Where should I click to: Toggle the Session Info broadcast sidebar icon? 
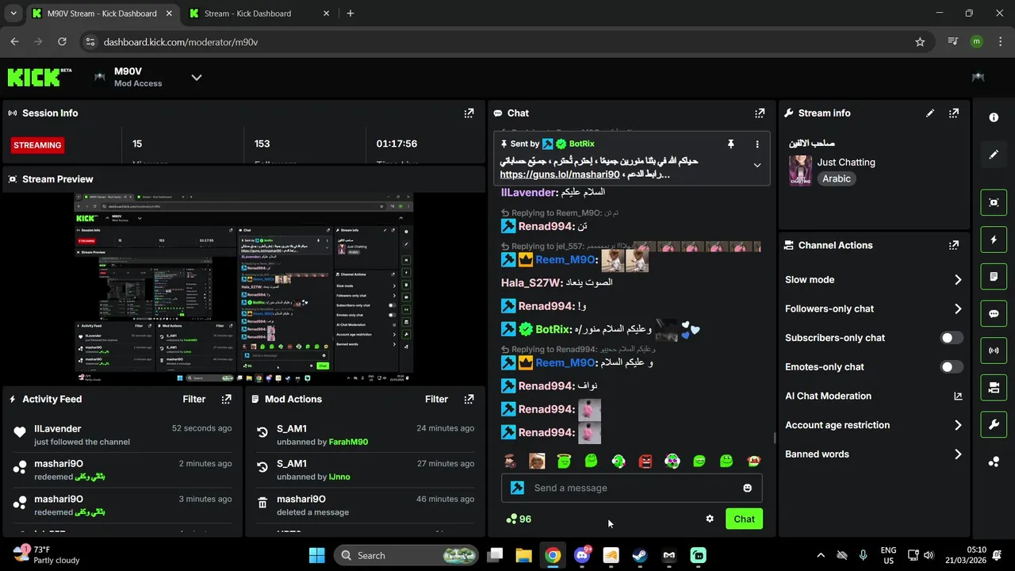pyautogui.click(x=994, y=351)
